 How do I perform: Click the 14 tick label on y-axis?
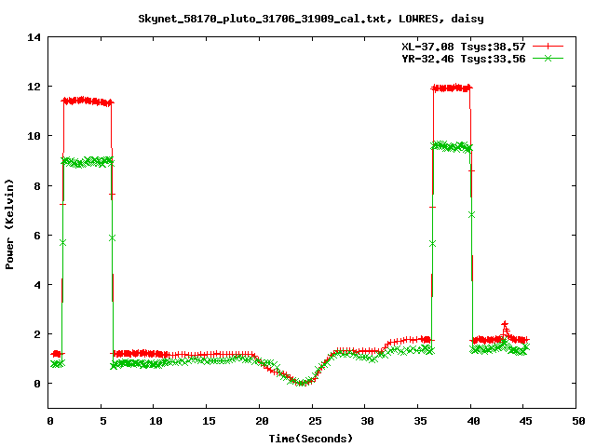pyautogui.click(x=34, y=37)
